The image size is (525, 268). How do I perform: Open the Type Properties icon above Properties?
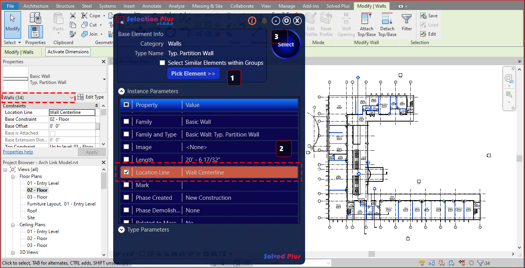coord(35,18)
